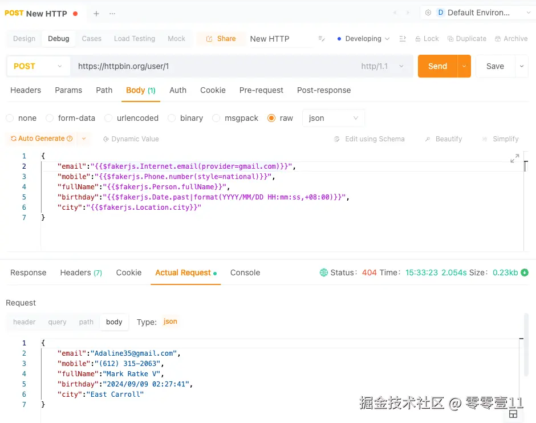This screenshot has height=423, width=536.
Task: Toggle the layout icon at bottom right
Action: (x=513, y=414)
